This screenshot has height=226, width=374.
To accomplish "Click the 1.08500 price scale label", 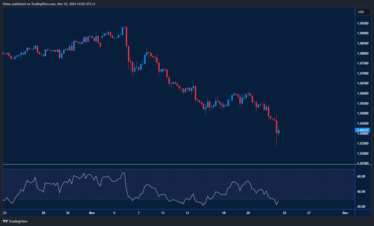I will [x=363, y=43].
